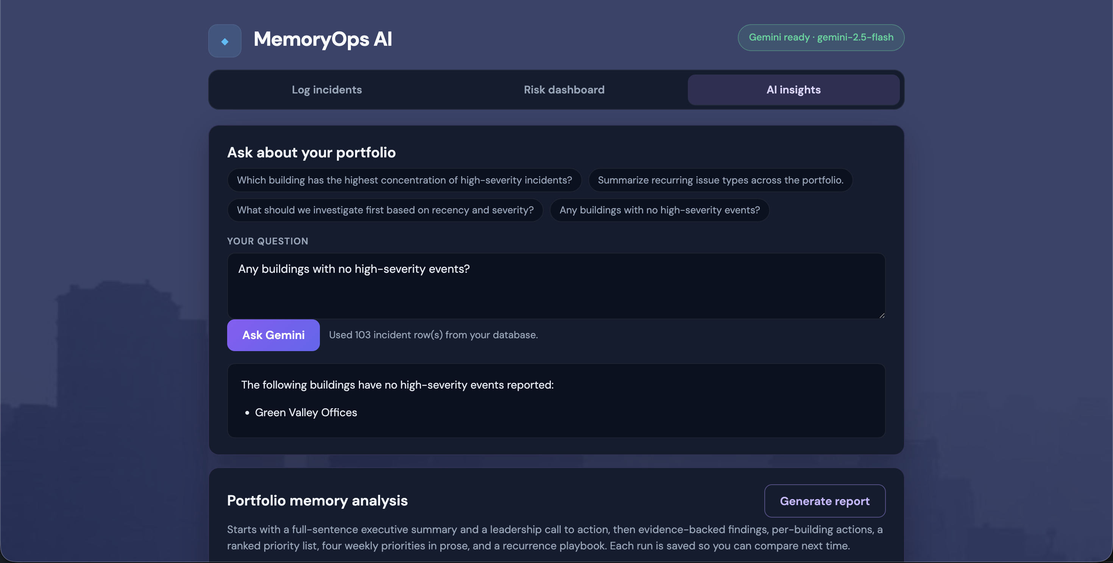Click the Green Valley Offices answer item
The width and height of the screenshot is (1113, 563).
(306, 412)
